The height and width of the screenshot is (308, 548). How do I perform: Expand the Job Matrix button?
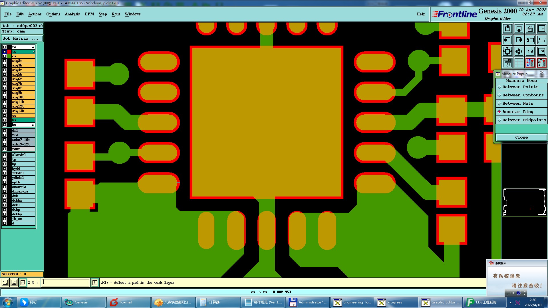pos(22,38)
